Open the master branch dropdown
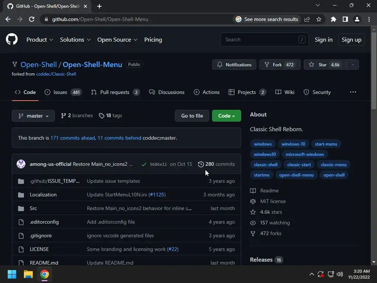Viewport: 377px width, 283px height. (x=33, y=116)
